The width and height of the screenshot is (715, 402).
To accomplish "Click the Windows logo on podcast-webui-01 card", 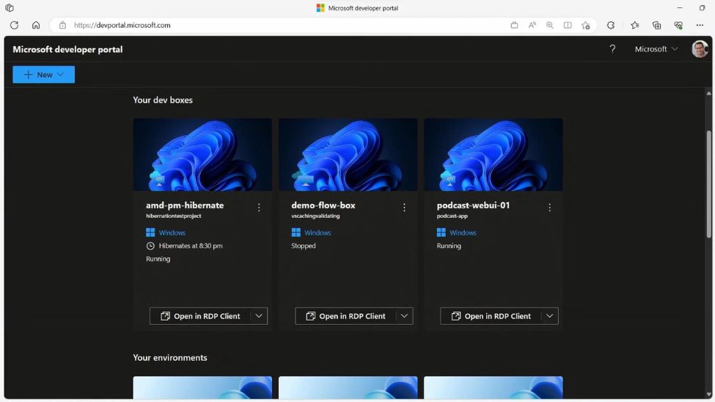I will click(441, 233).
